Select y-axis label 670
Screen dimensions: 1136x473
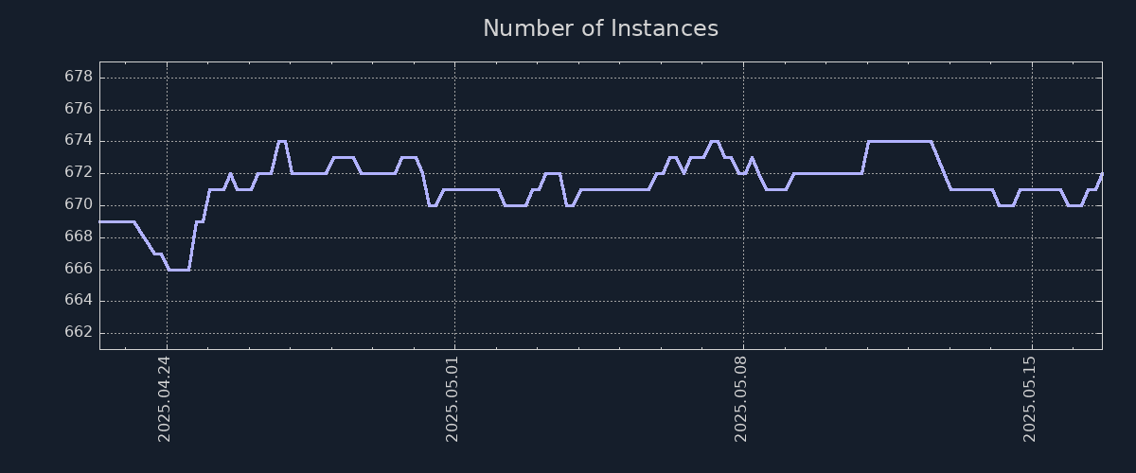[x=78, y=204]
